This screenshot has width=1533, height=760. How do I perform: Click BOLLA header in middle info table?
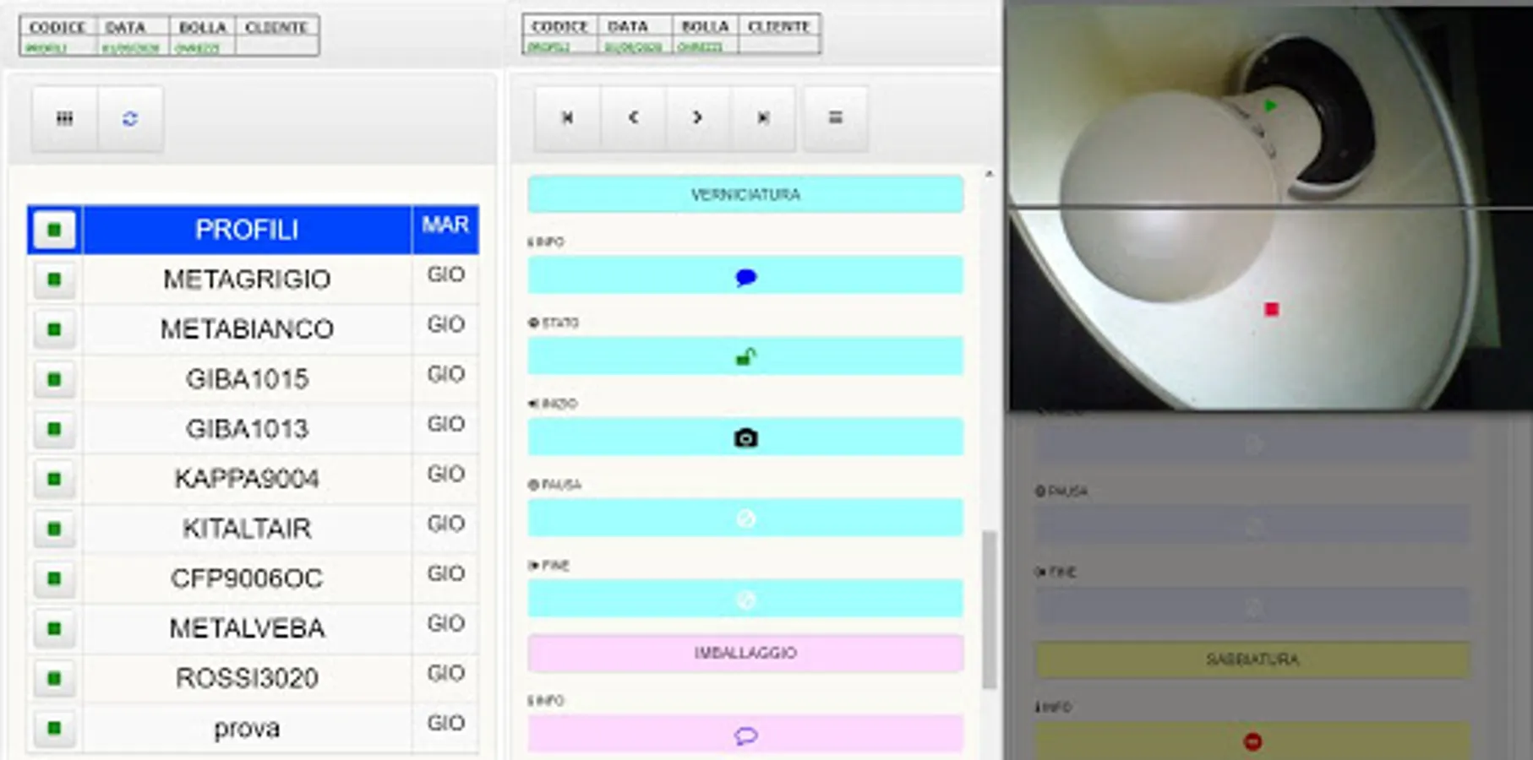pyautogui.click(x=705, y=26)
